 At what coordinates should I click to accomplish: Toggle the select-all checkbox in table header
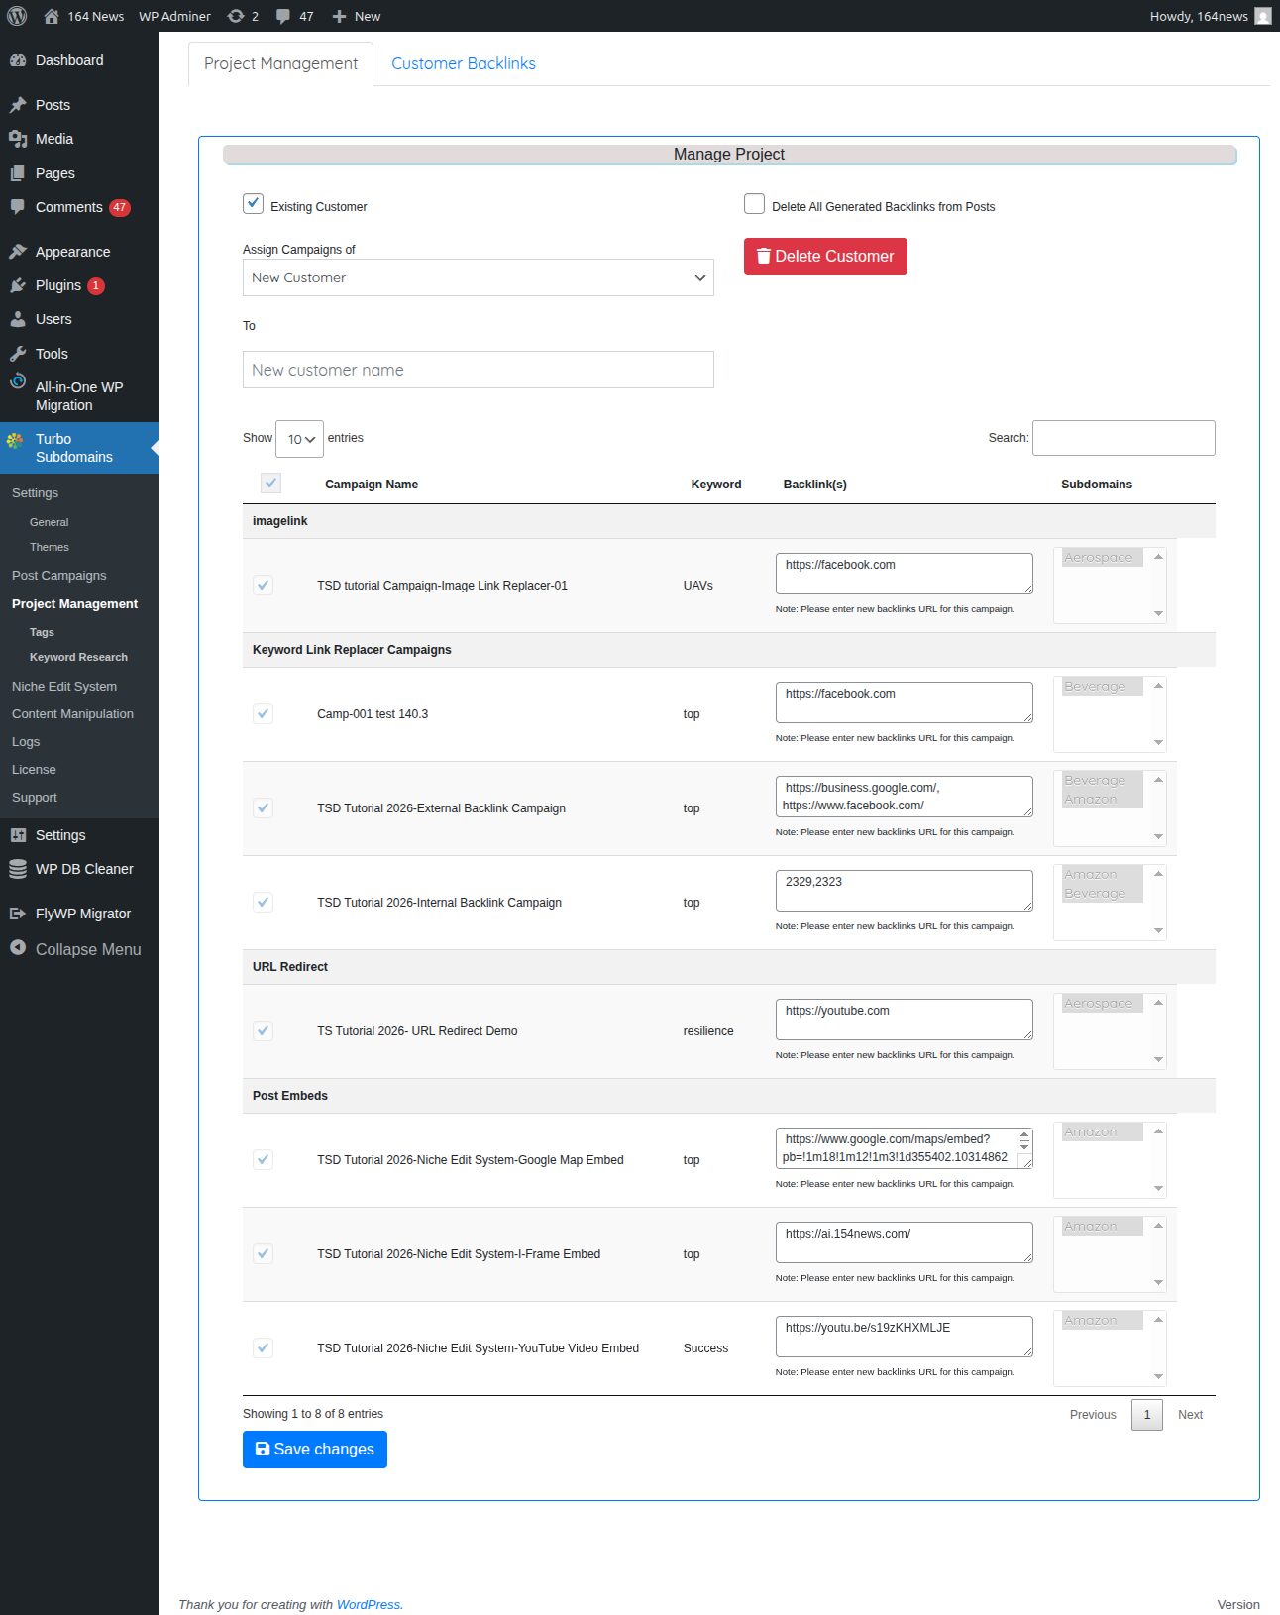click(x=270, y=484)
